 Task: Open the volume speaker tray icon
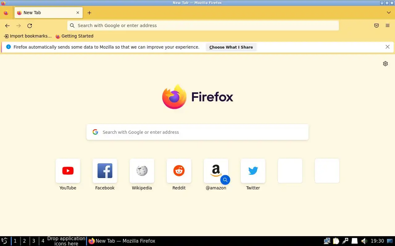[x=364, y=241]
